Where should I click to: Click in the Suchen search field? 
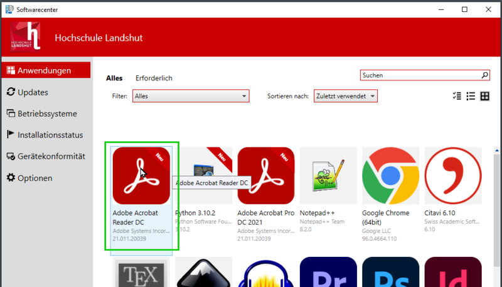click(x=419, y=75)
